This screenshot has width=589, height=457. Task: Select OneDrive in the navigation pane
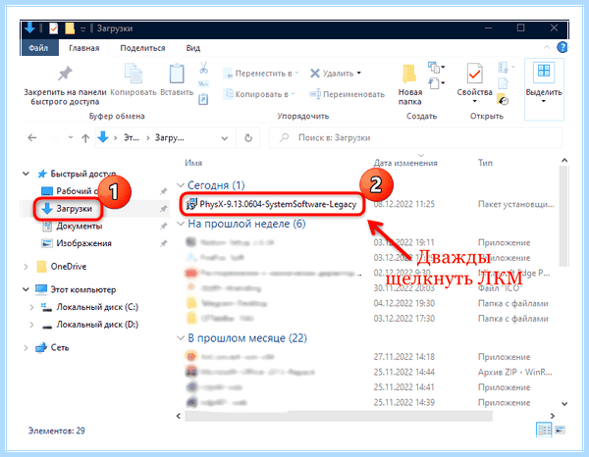coord(62,267)
